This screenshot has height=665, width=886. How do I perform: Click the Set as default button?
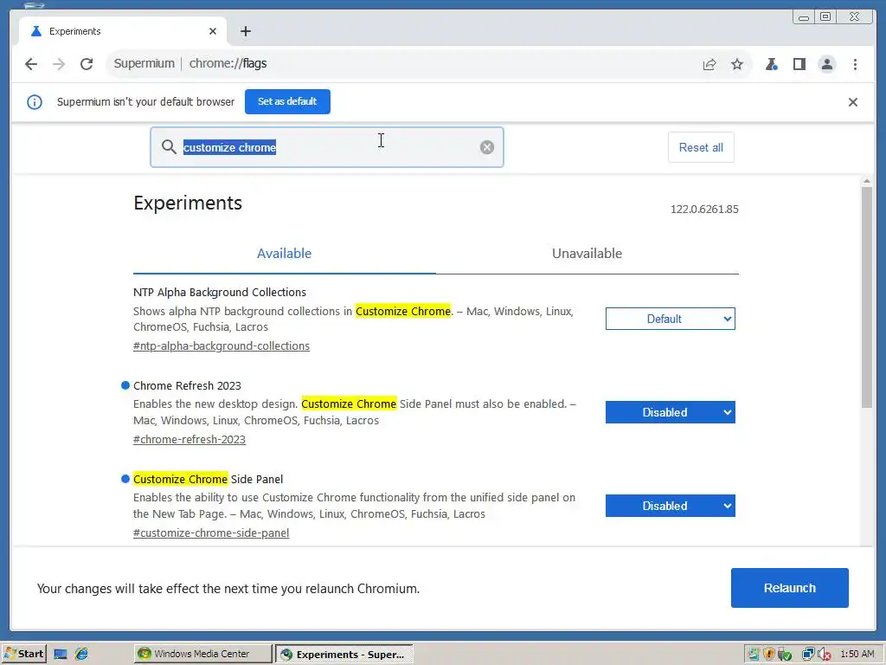tap(287, 102)
